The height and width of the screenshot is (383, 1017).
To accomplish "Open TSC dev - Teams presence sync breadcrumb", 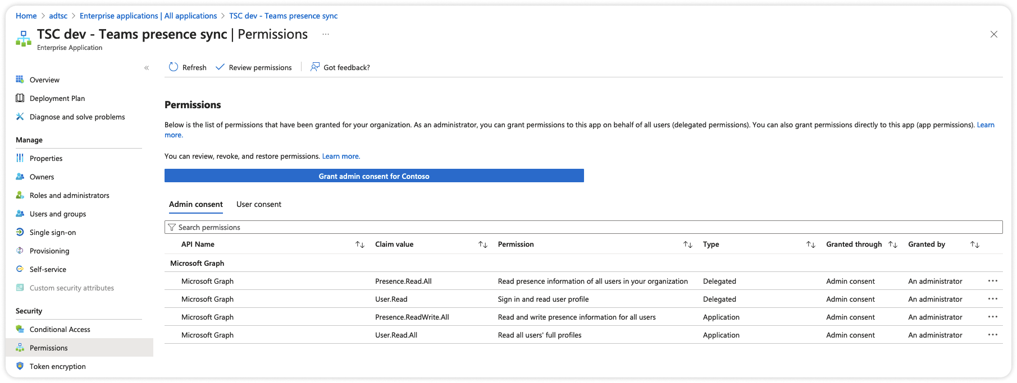I will pyautogui.click(x=284, y=16).
